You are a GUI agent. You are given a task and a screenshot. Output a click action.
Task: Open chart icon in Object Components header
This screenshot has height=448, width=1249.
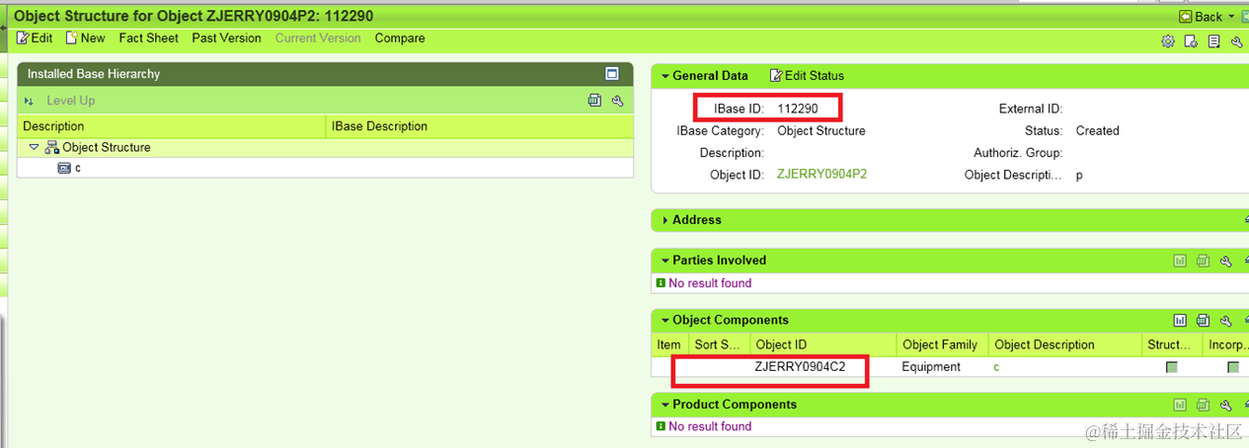pyautogui.click(x=1180, y=321)
